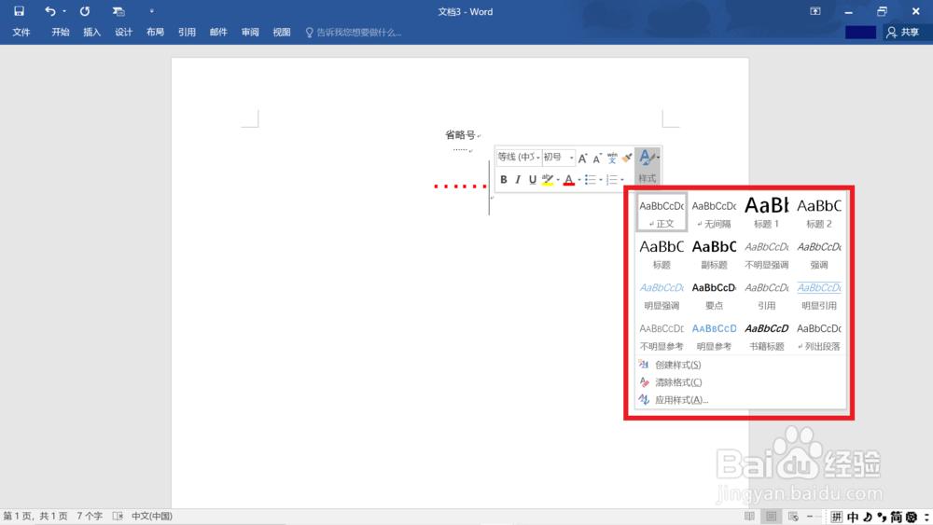Apply the 列出段落 style

[x=819, y=336]
